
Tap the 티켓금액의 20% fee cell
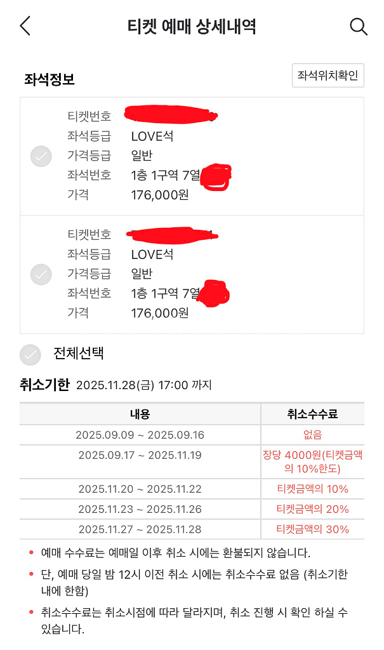point(312,509)
